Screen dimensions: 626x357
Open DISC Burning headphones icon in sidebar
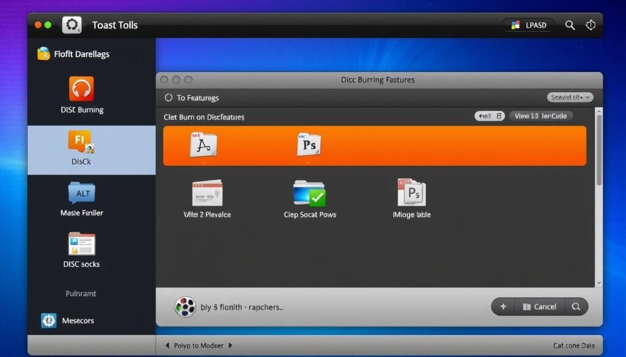(x=81, y=89)
